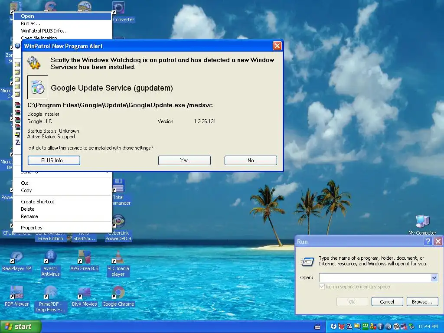The image size is (444, 333).
Task: Choose Copy in the context menu
Action: pos(62,190)
